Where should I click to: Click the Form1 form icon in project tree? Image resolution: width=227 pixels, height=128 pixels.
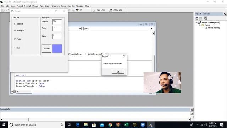206,28
